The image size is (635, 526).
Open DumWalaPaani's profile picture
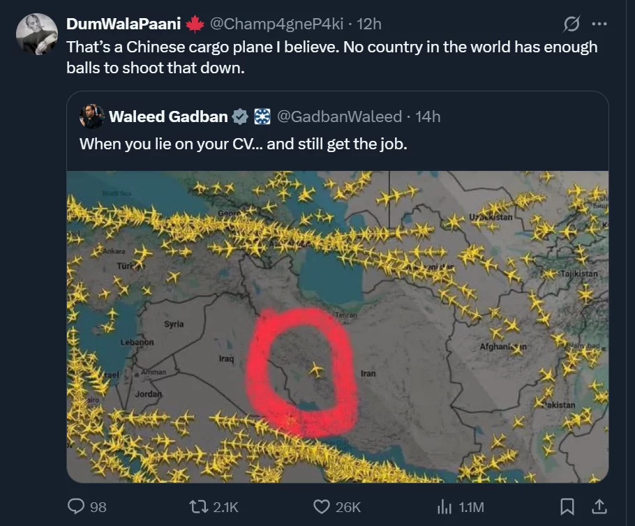coord(36,33)
